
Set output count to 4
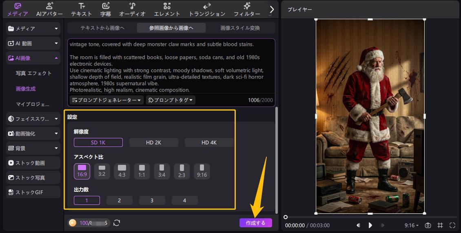click(x=185, y=200)
